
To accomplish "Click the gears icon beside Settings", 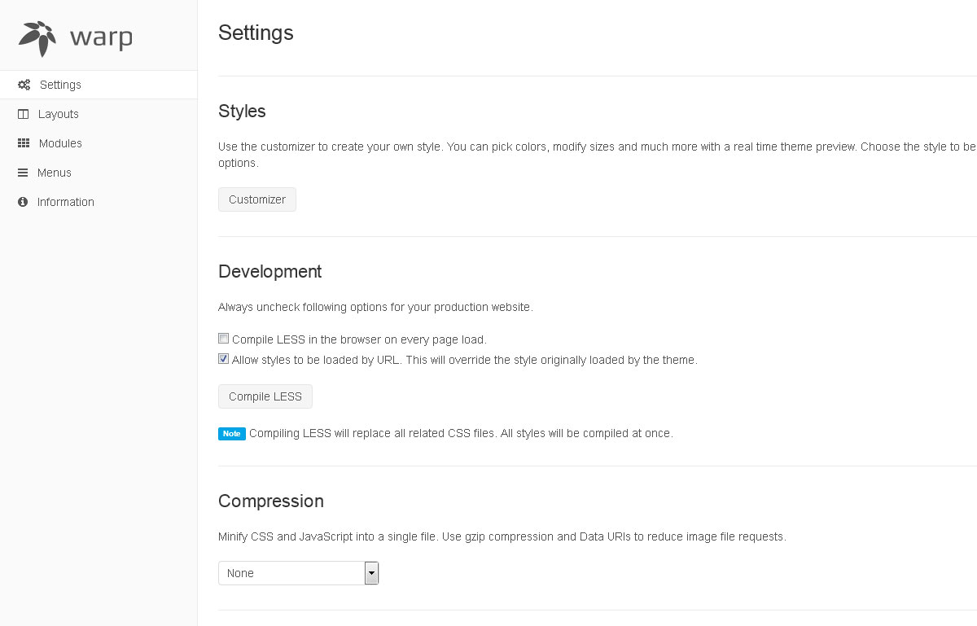I will (x=24, y=85).
